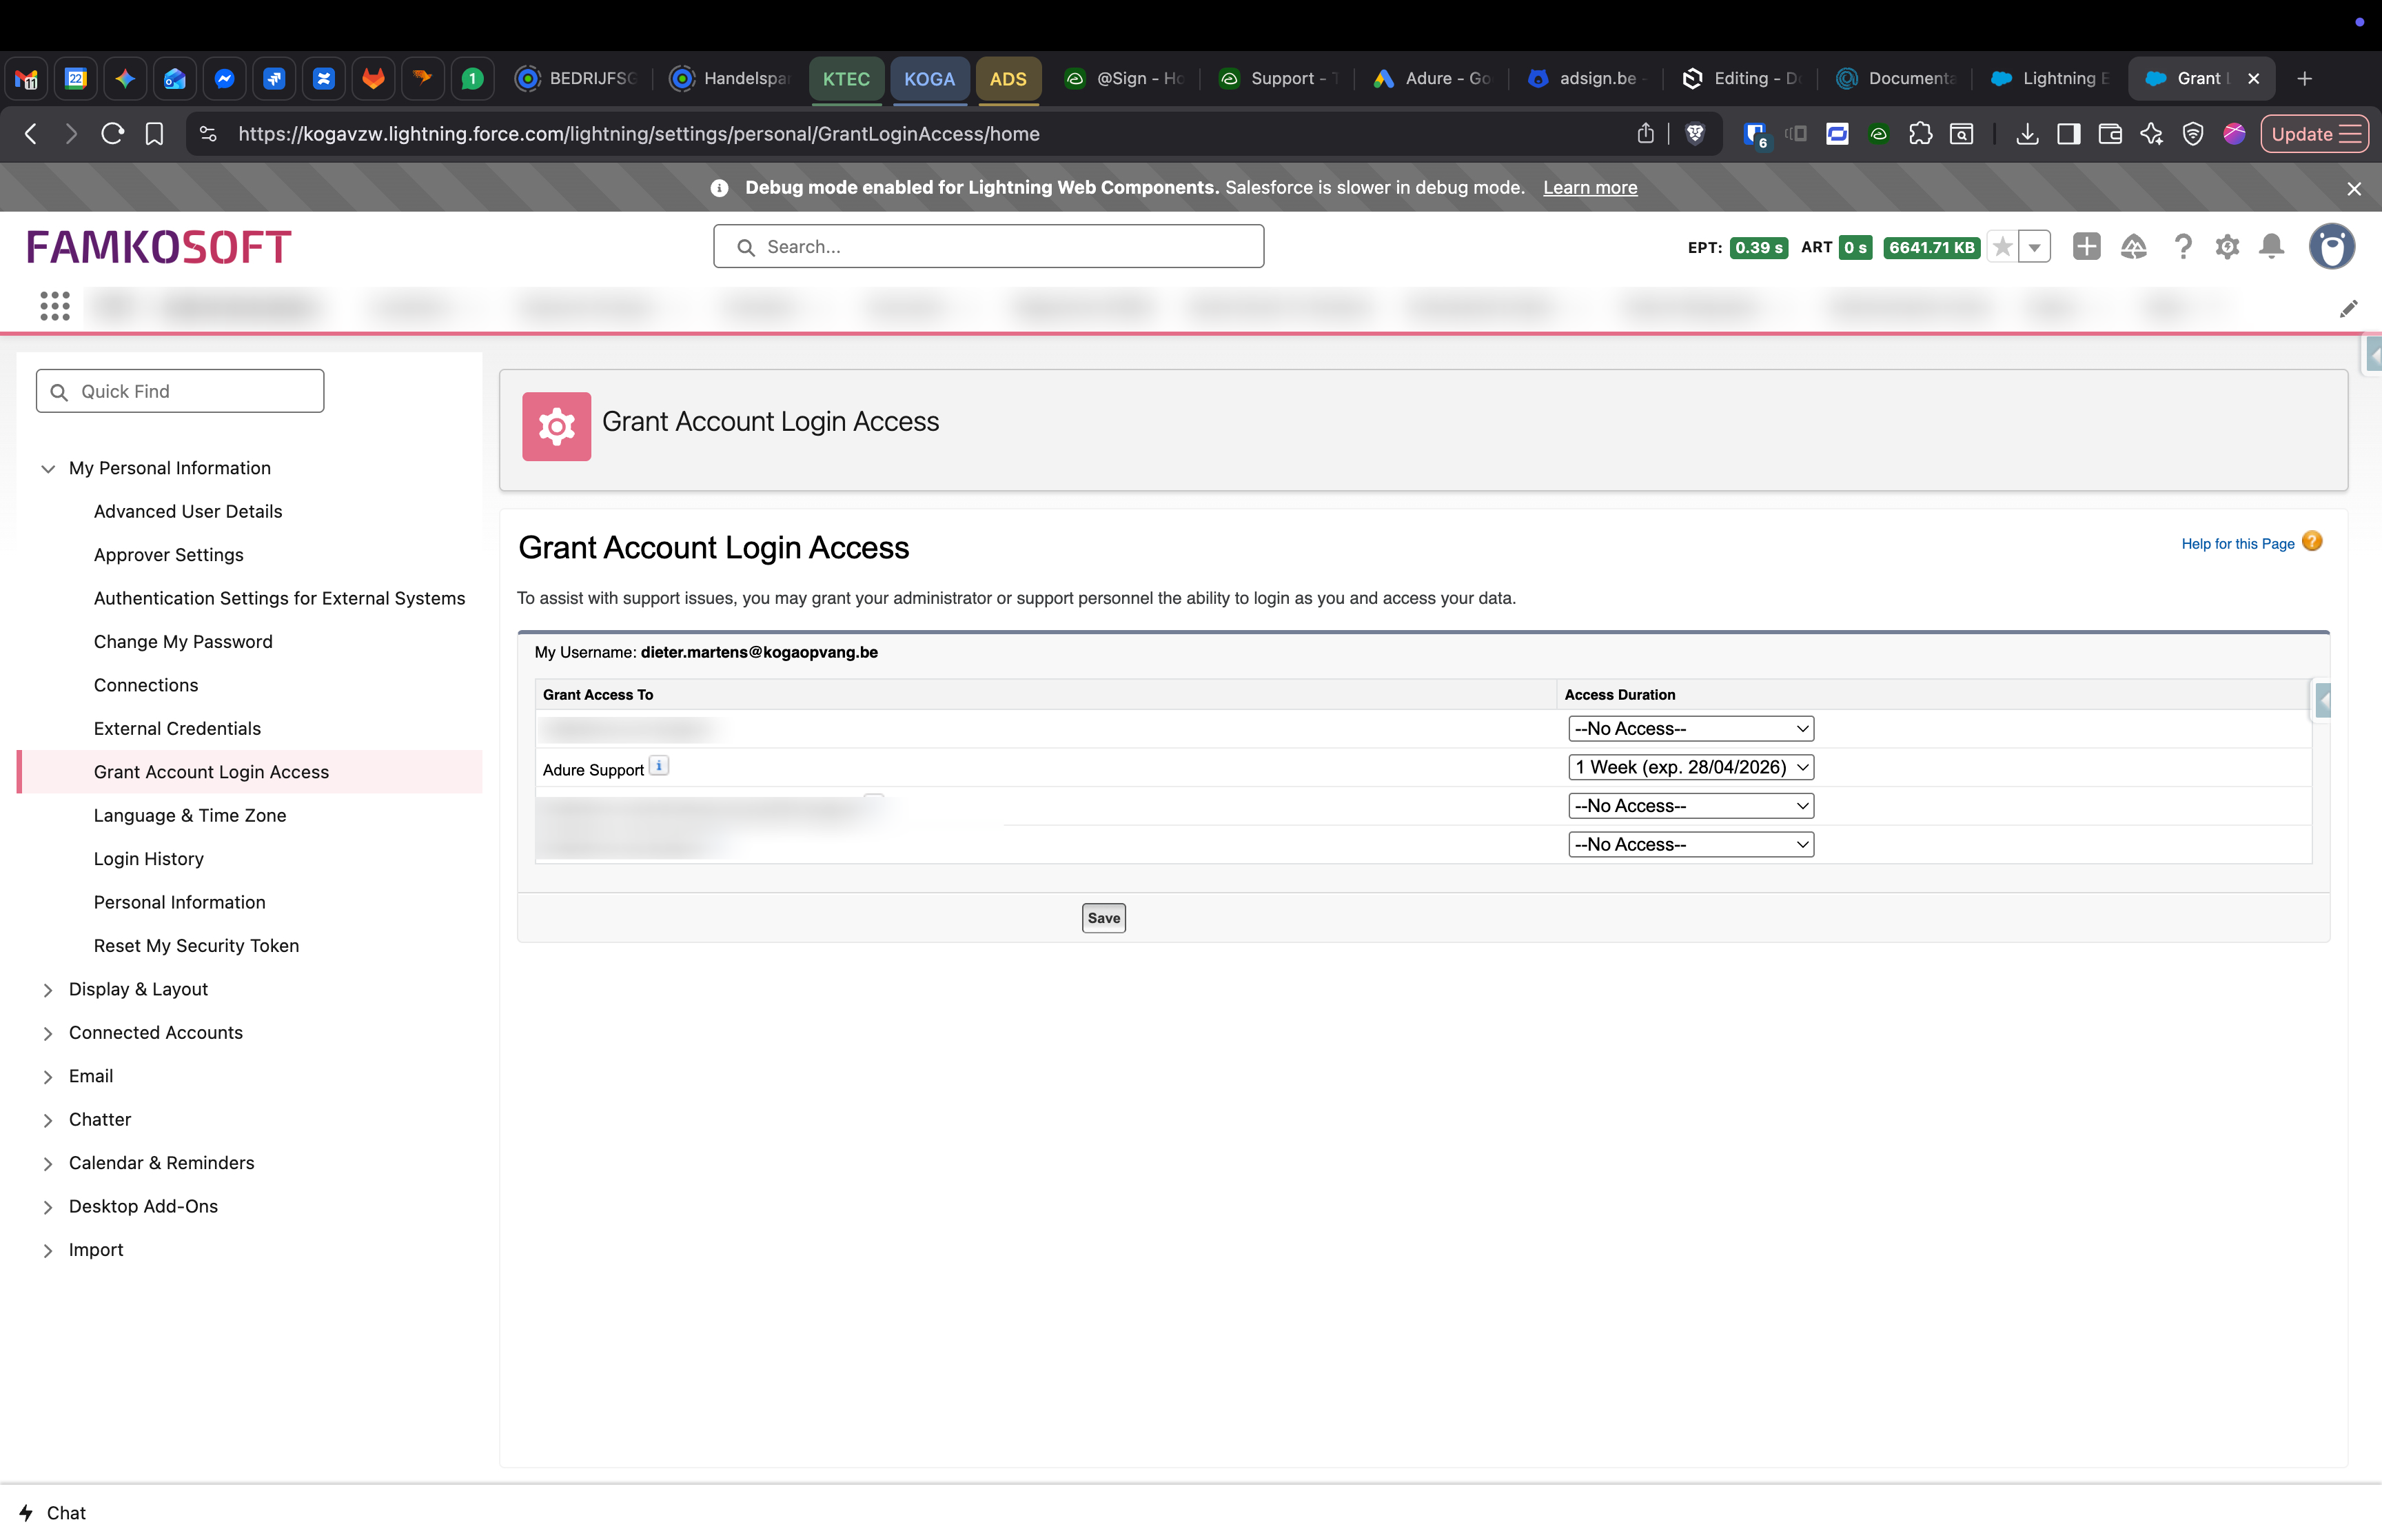Image resolution: width=2382 pixels, height=1540 pixels.
Task: Collapse My Personal Information section
Action: pyautogui.click(x=48, y=468)
